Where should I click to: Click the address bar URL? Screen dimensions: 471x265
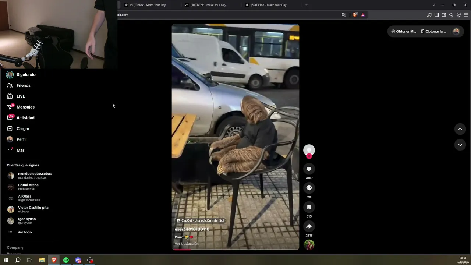(123, 15)
